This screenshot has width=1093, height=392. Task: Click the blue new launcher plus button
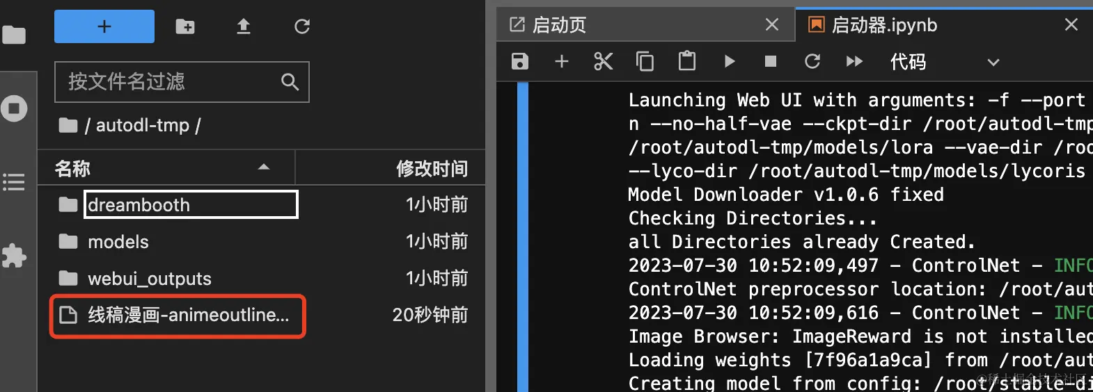104,26
